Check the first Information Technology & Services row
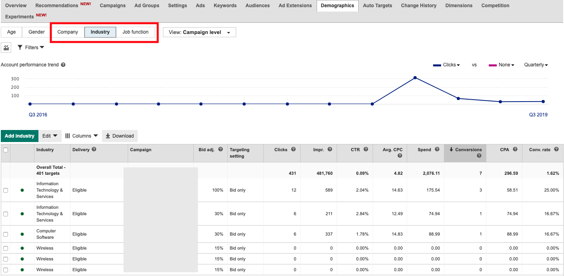 [x=5, y=190]
